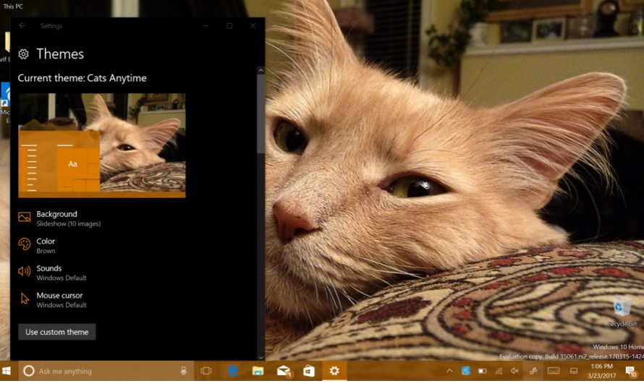644x386 pixels.
Task: Click the Themes gear icon
Action: pyautogui.click(x=24, y=54)
